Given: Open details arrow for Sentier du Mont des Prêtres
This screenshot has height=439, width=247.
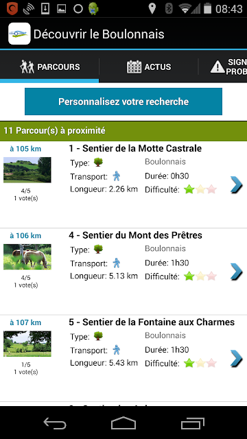Looking at the screenshot, I should tap(236, 272).
